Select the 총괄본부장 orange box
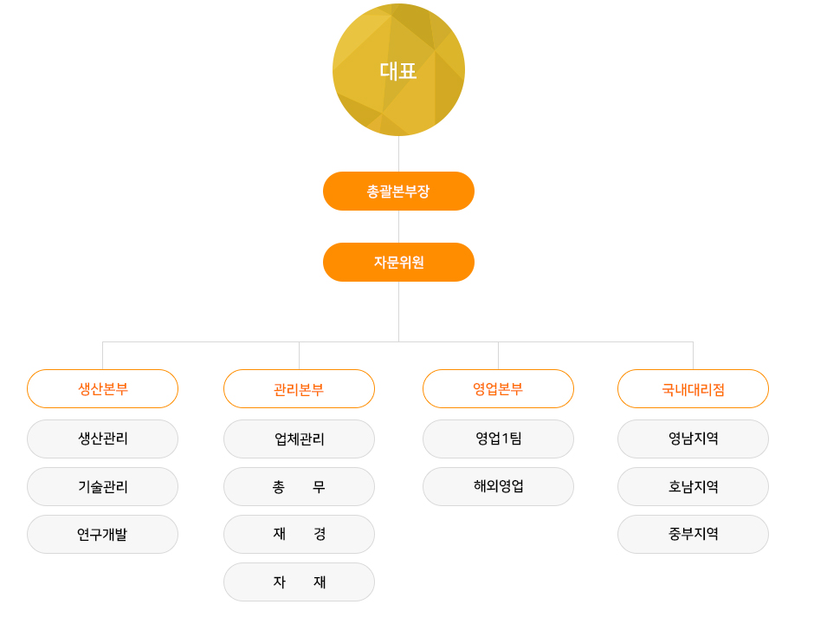The width and height of the screenshot is (814, 624). 398,192
